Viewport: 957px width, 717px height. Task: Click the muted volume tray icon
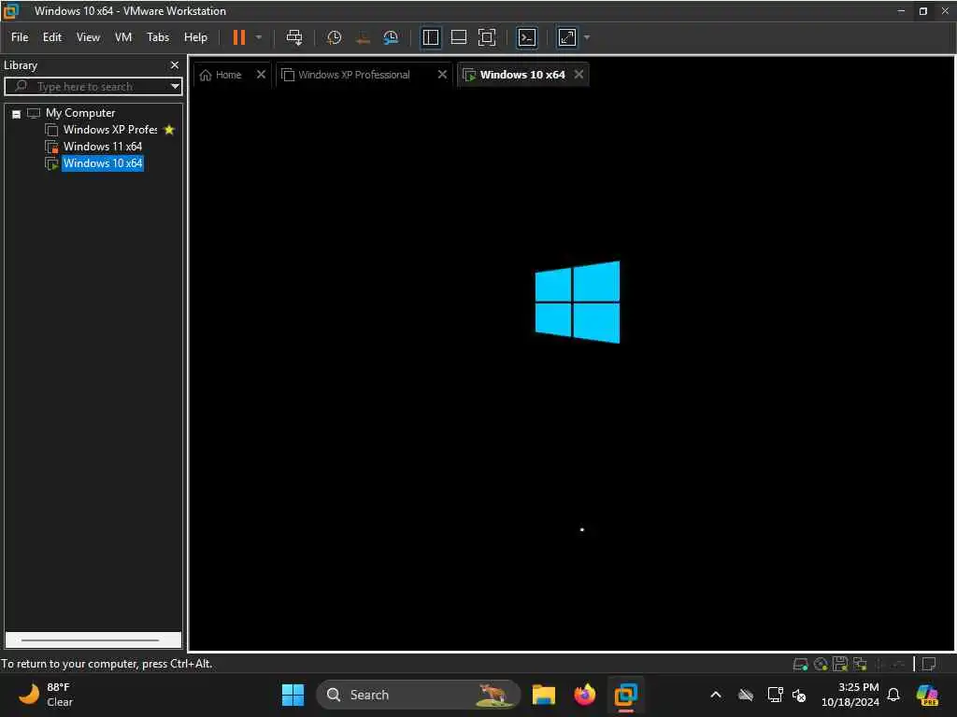coord(799,695)
